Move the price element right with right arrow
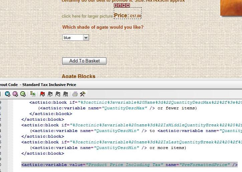242x172 pixels. 128,5
